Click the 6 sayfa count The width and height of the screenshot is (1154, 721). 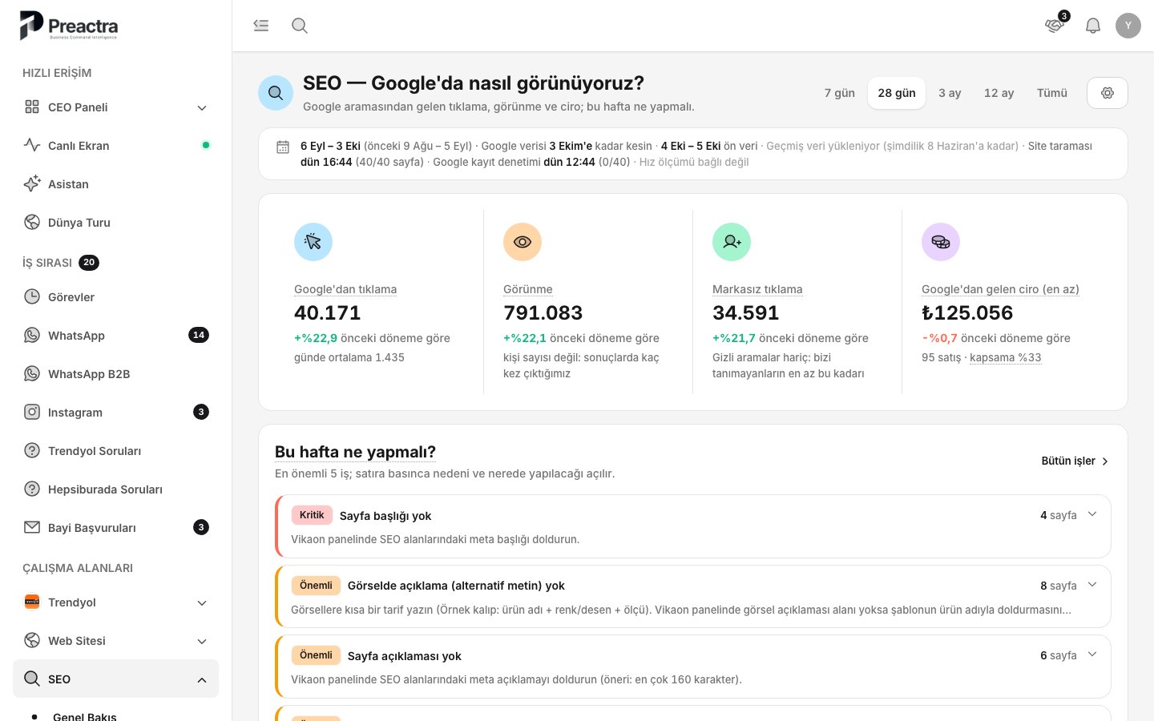(x=1059, y=655)
